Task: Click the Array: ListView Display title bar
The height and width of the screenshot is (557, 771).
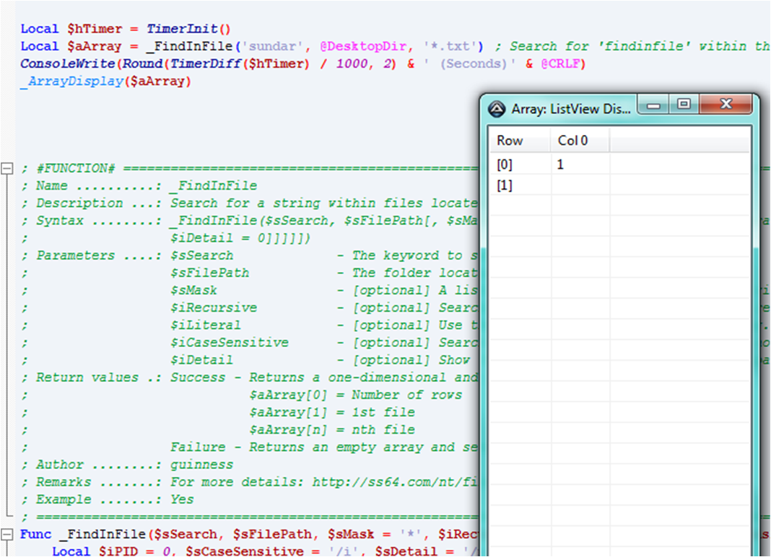Action: 570,109
